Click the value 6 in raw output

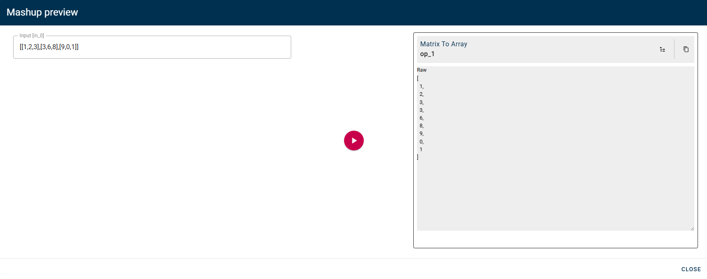[x=421, y=118]
